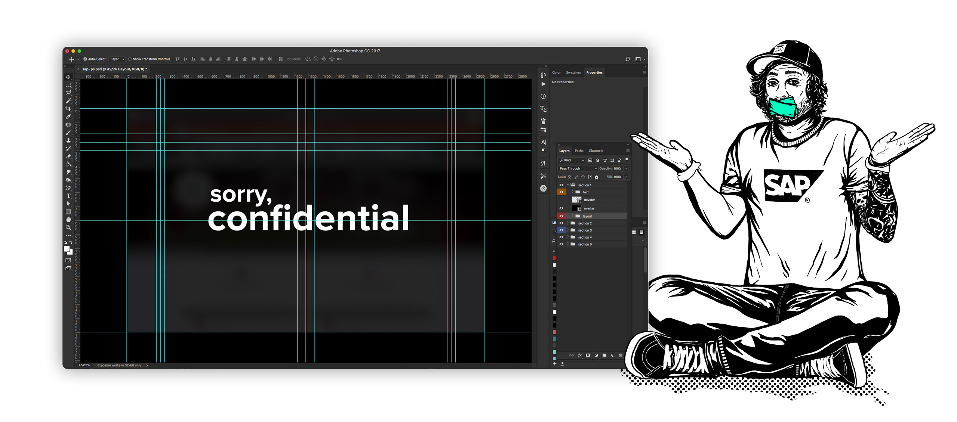The image size is (957, 422).
Task: Click Align Top Edges icon
Action: click(x=178, y=59)
